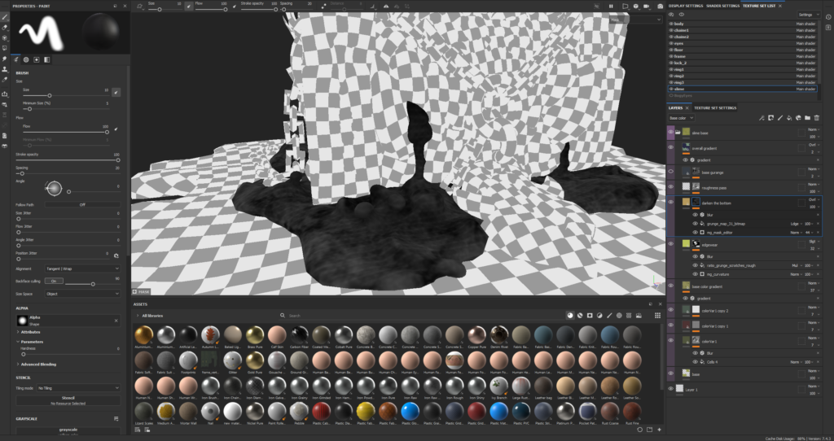Click the add folder icon in Layers
This screenshot has height=441, width=834.
807,118
